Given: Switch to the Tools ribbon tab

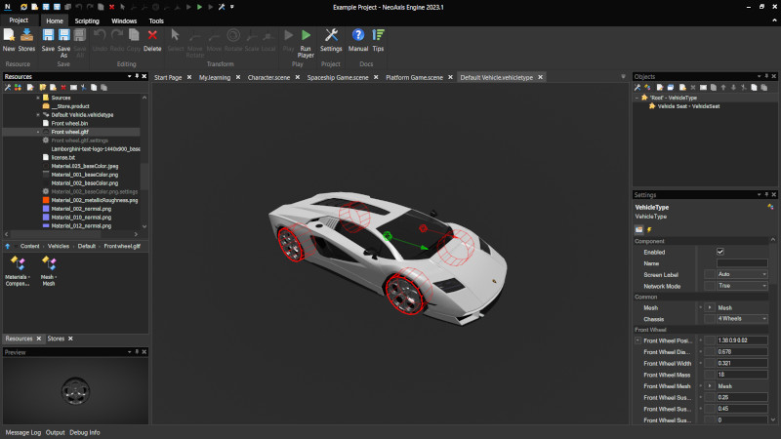Looking at the screenshot, I should click(156, 20).
